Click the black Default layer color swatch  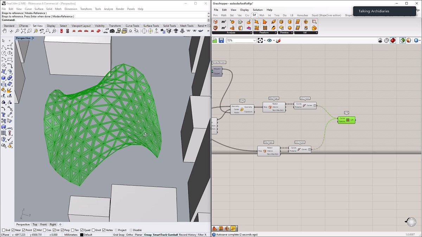(x=82, y=235)
